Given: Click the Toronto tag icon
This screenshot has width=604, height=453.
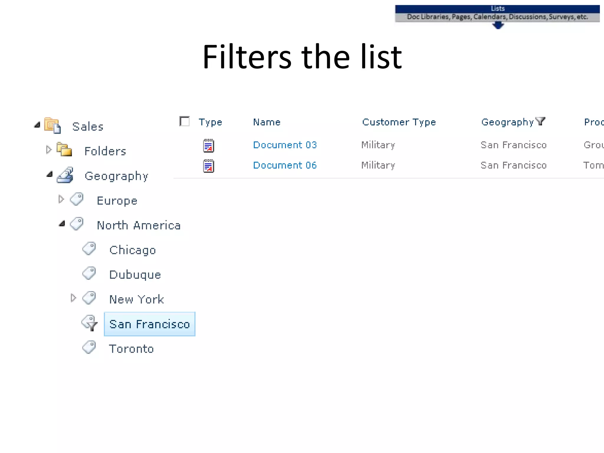Looking at the screenshot, I should click(x=89, y=347).
